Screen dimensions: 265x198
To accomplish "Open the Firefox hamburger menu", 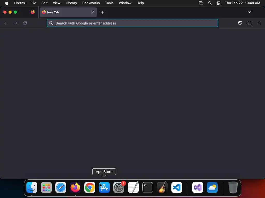I will pyautogui.click(x=259, y=23).
